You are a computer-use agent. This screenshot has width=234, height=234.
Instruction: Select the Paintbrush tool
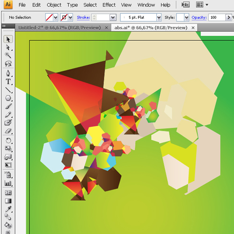8,106
